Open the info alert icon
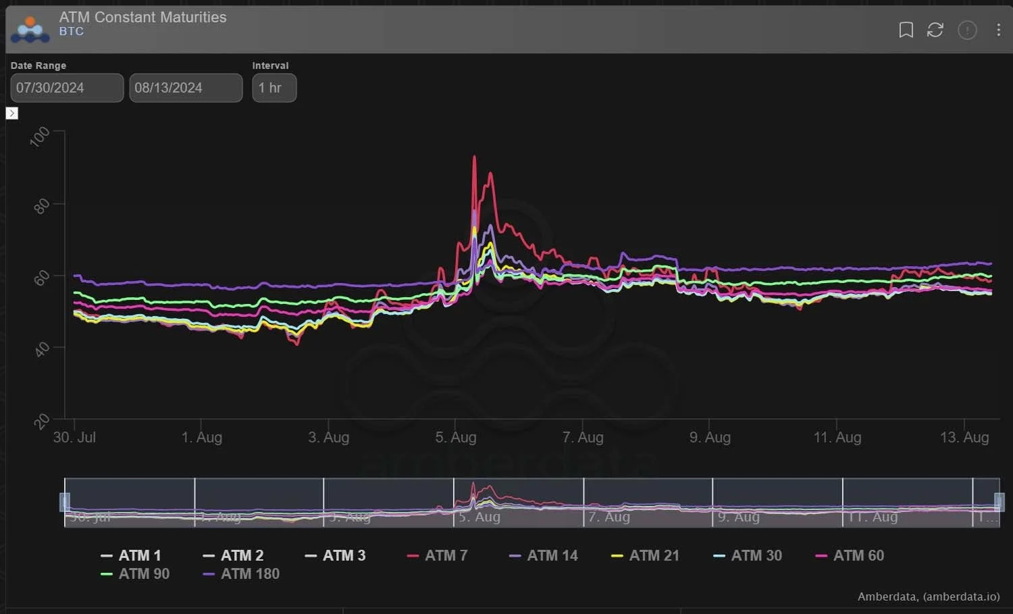 pyautogui.click(x=967, y=30)
